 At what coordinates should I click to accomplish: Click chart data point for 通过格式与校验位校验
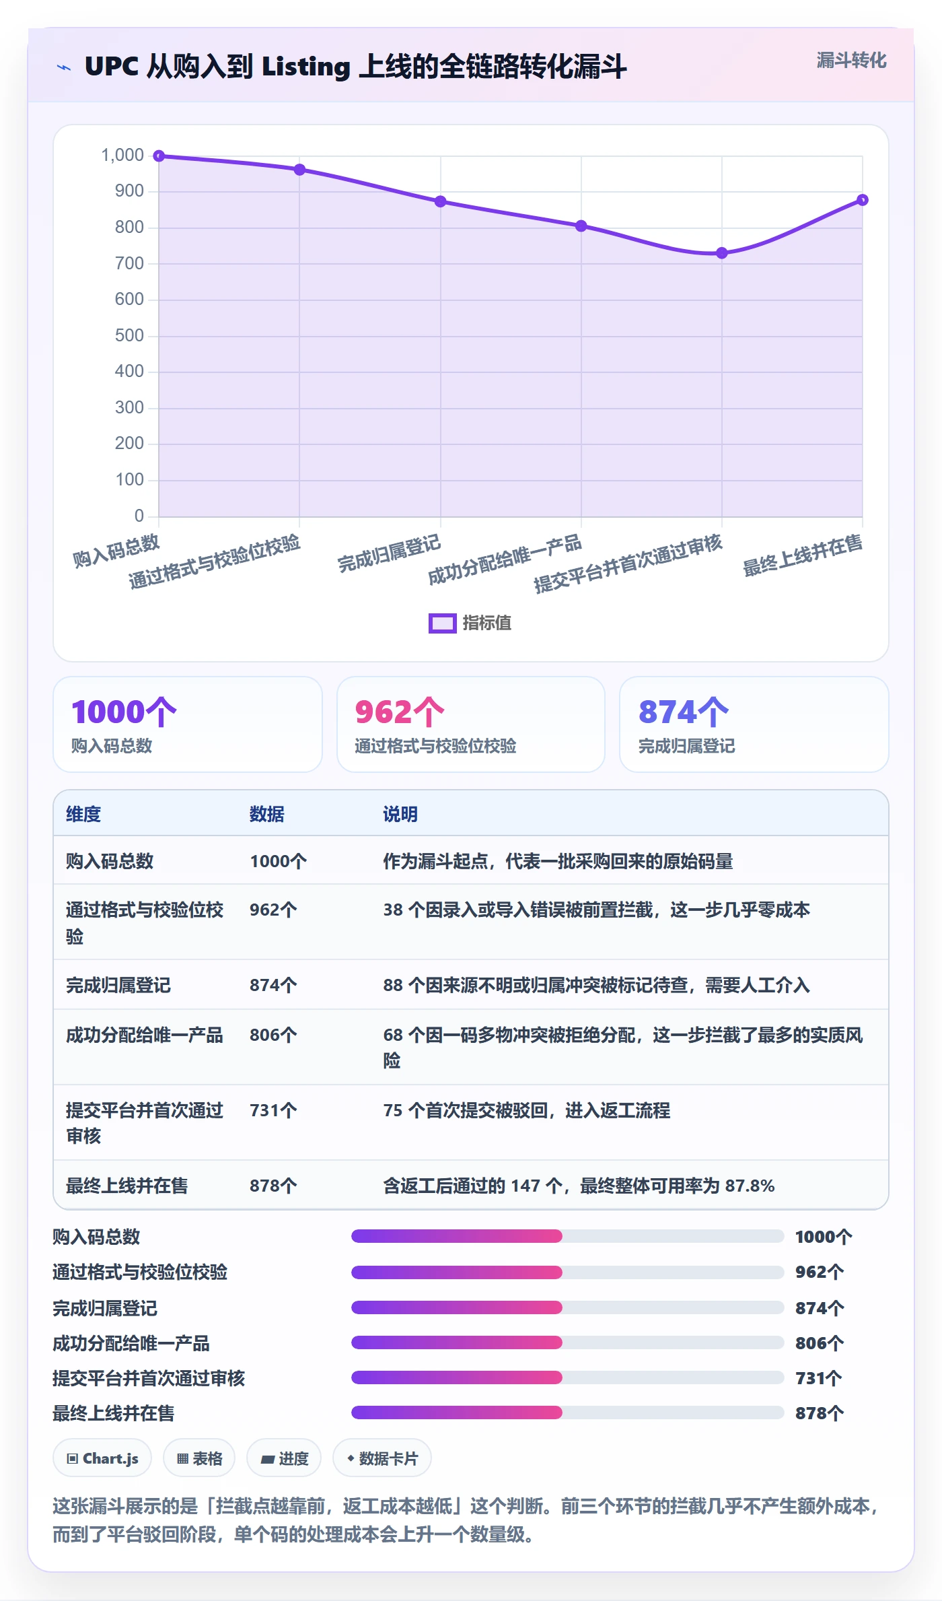299,170
